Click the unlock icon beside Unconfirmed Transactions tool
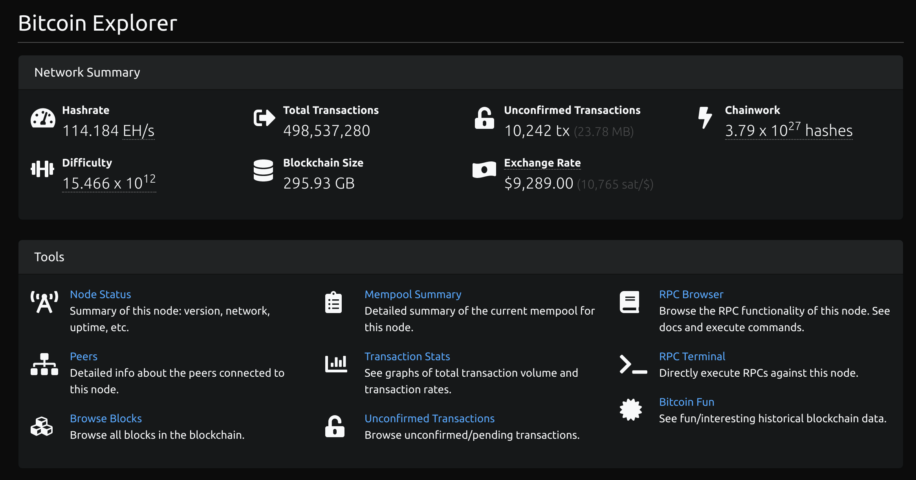This screenshot has width=916, height=480. click(335, 426)
